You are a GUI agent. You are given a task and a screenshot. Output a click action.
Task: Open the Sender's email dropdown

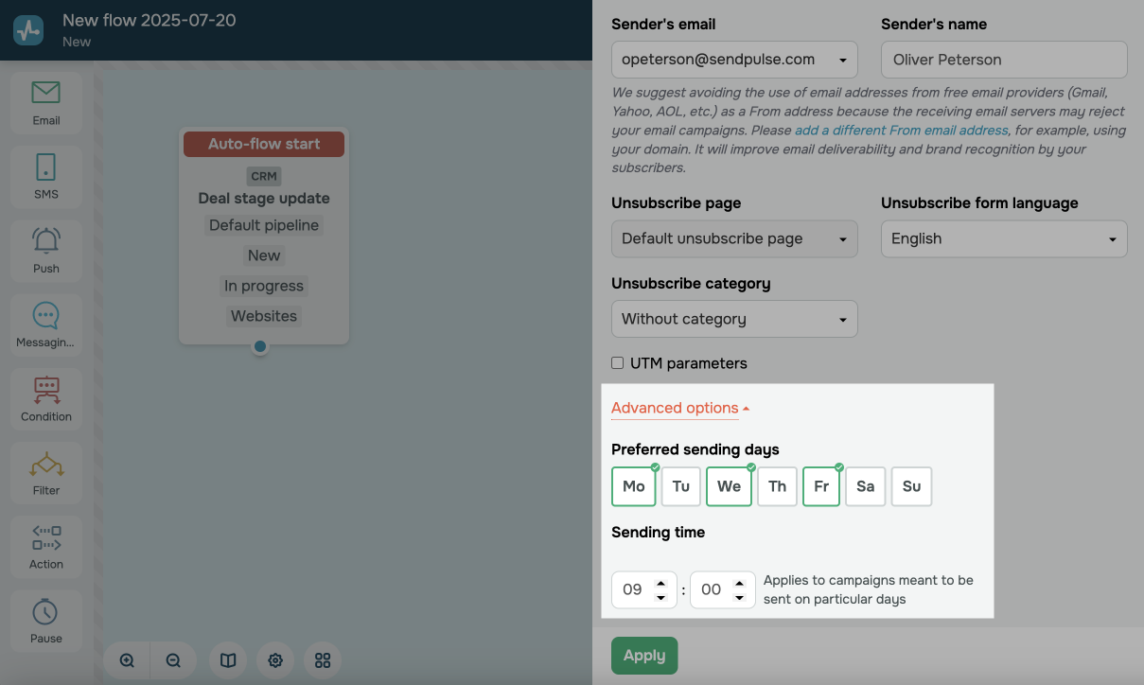coord(734,60)
